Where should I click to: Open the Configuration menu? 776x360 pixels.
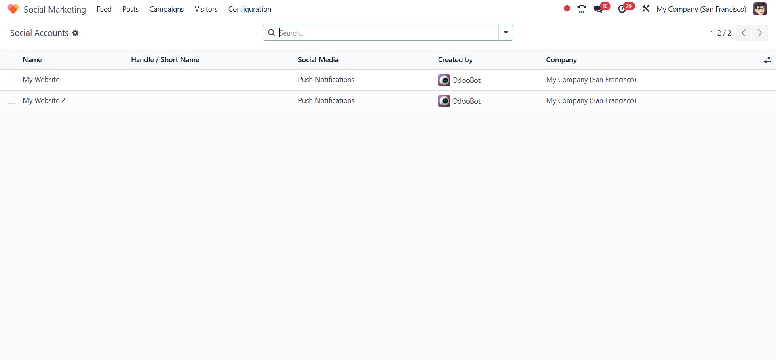(x=250, y=9)
